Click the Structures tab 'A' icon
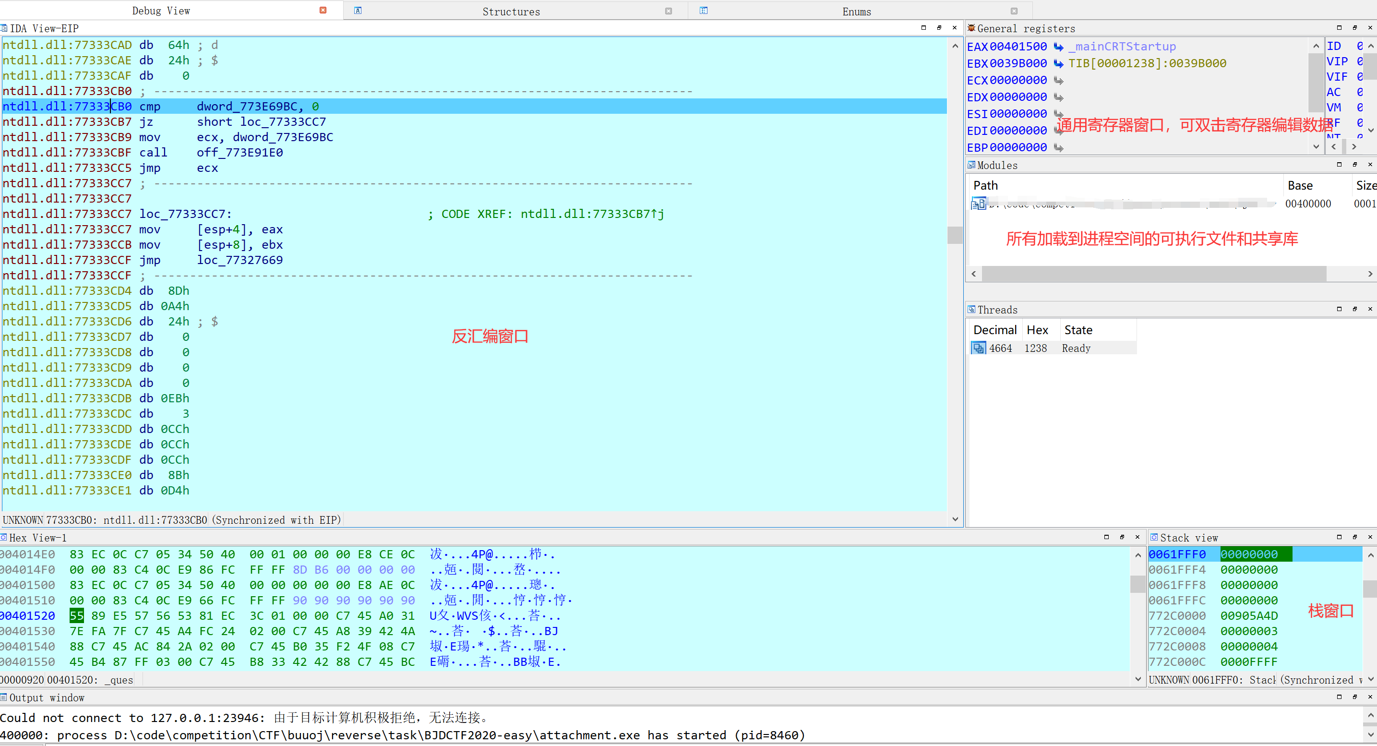The image size is (1377, 746). point(358,10)
